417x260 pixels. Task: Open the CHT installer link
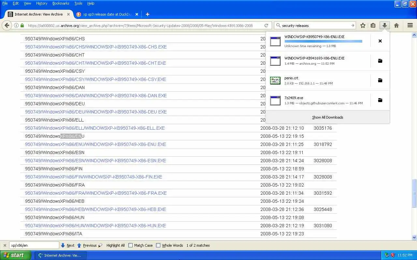[95, 63]
